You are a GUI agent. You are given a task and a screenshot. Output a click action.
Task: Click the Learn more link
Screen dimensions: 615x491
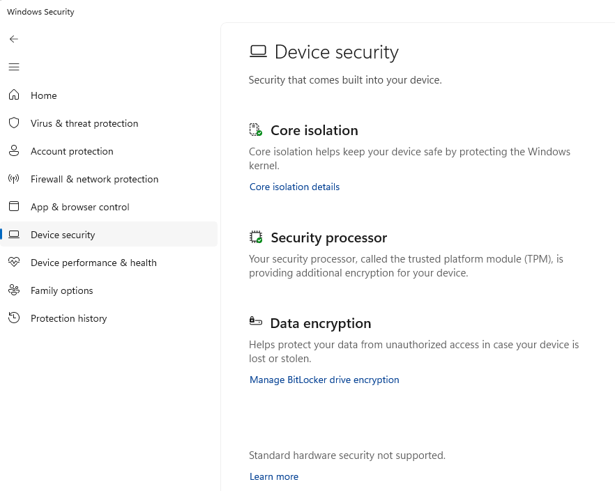[x=274, y=476]
